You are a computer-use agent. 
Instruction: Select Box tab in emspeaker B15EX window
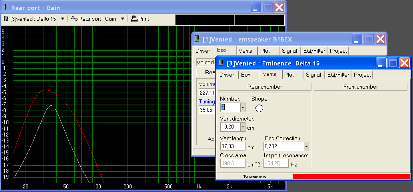pos(222,50)
